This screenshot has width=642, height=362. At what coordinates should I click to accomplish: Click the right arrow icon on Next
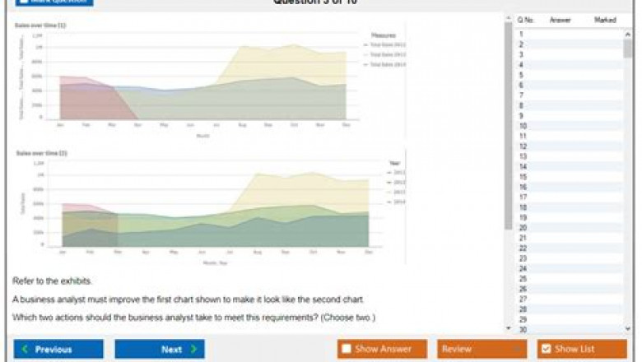tap(194, 350)
